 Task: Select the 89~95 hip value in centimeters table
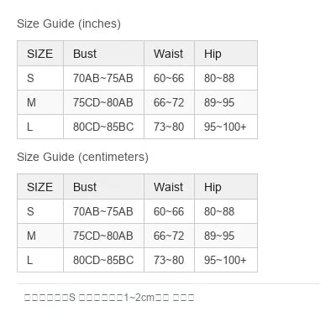point(219,236)
